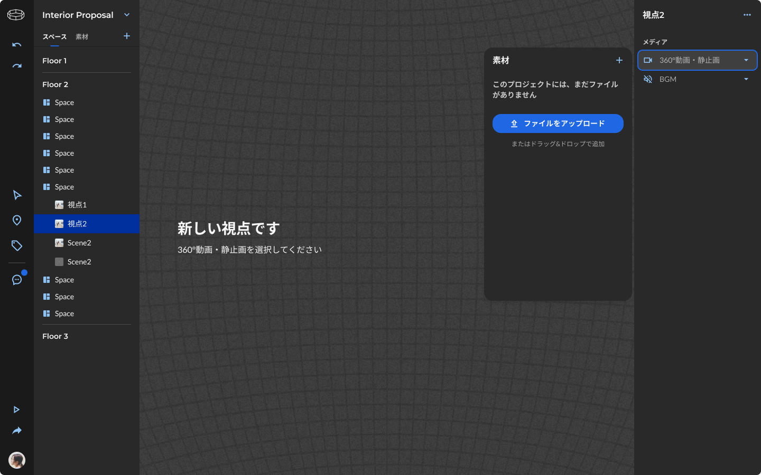
Task: Click the redo arrow icon
Action: point(16,65)
